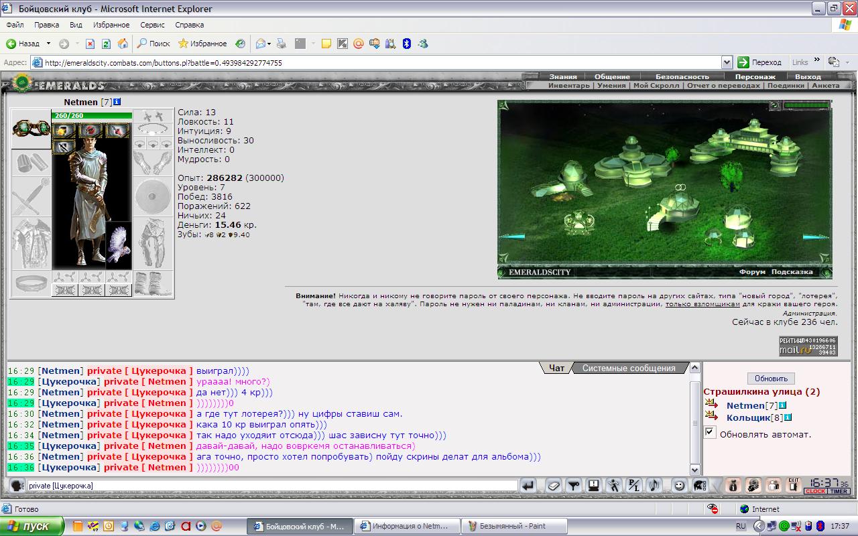This screenshot has width=858, height=536.
Task: Open the empty chest armor slot
Action: (32, 243)
